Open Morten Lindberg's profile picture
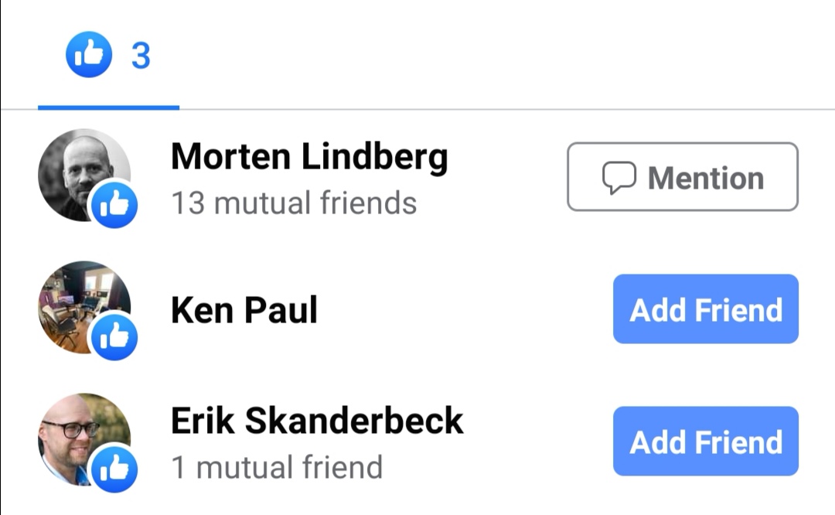The height and width of the screenshot is (515, 835). pyautogui.click(x=84, y=175)
